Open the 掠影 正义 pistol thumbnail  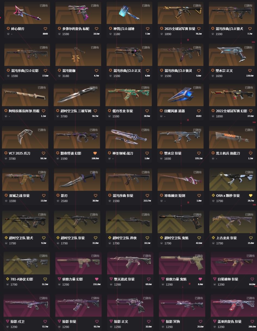[x=130, y=305]
